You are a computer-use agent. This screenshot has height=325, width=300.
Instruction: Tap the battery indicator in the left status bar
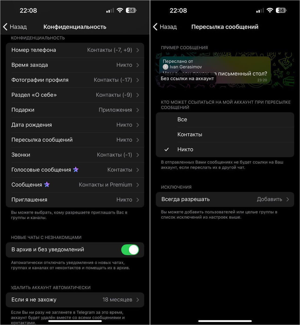[x=131, y=11]
